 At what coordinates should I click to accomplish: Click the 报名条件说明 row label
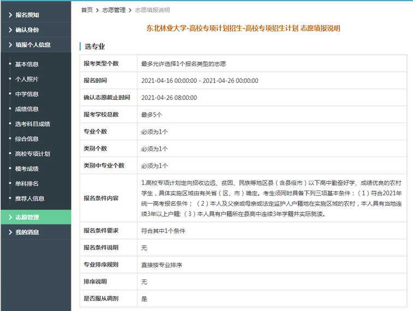(x=101, y=248)
